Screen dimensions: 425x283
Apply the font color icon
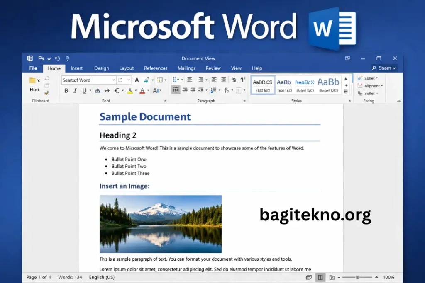pos(142,90)
